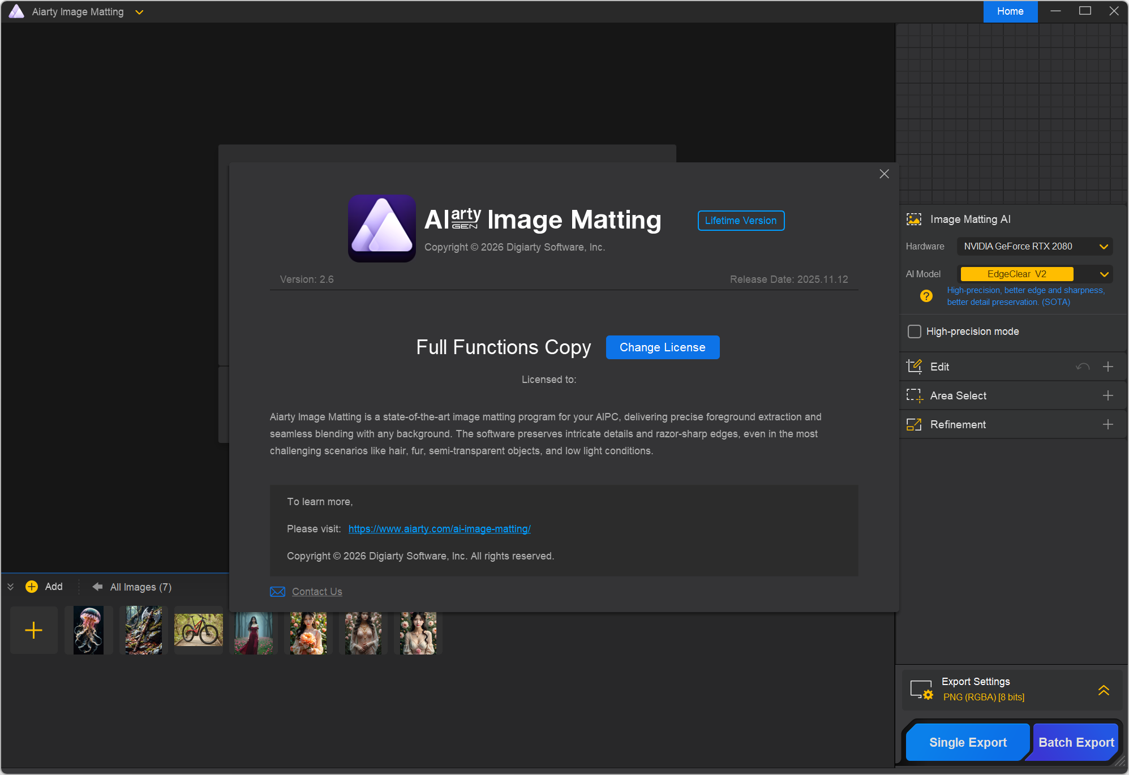Image resolution: width=1129 pixels, height=775 pixels.
Task: Expand the Edit section plus
Action: [1107, 367]
